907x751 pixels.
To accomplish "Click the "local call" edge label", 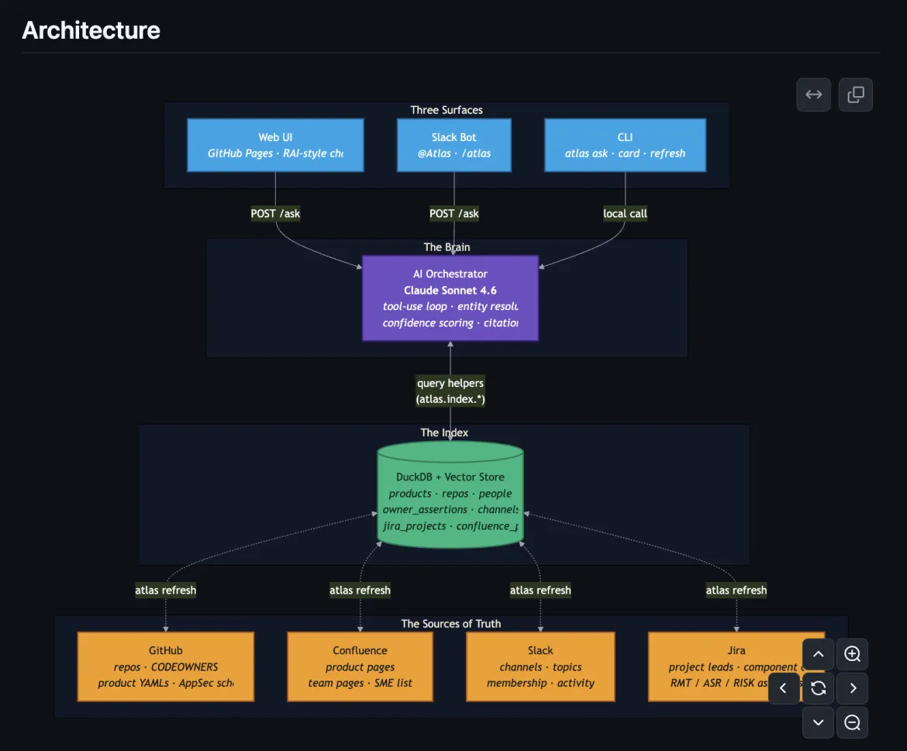I will click(x=626, y=213).
